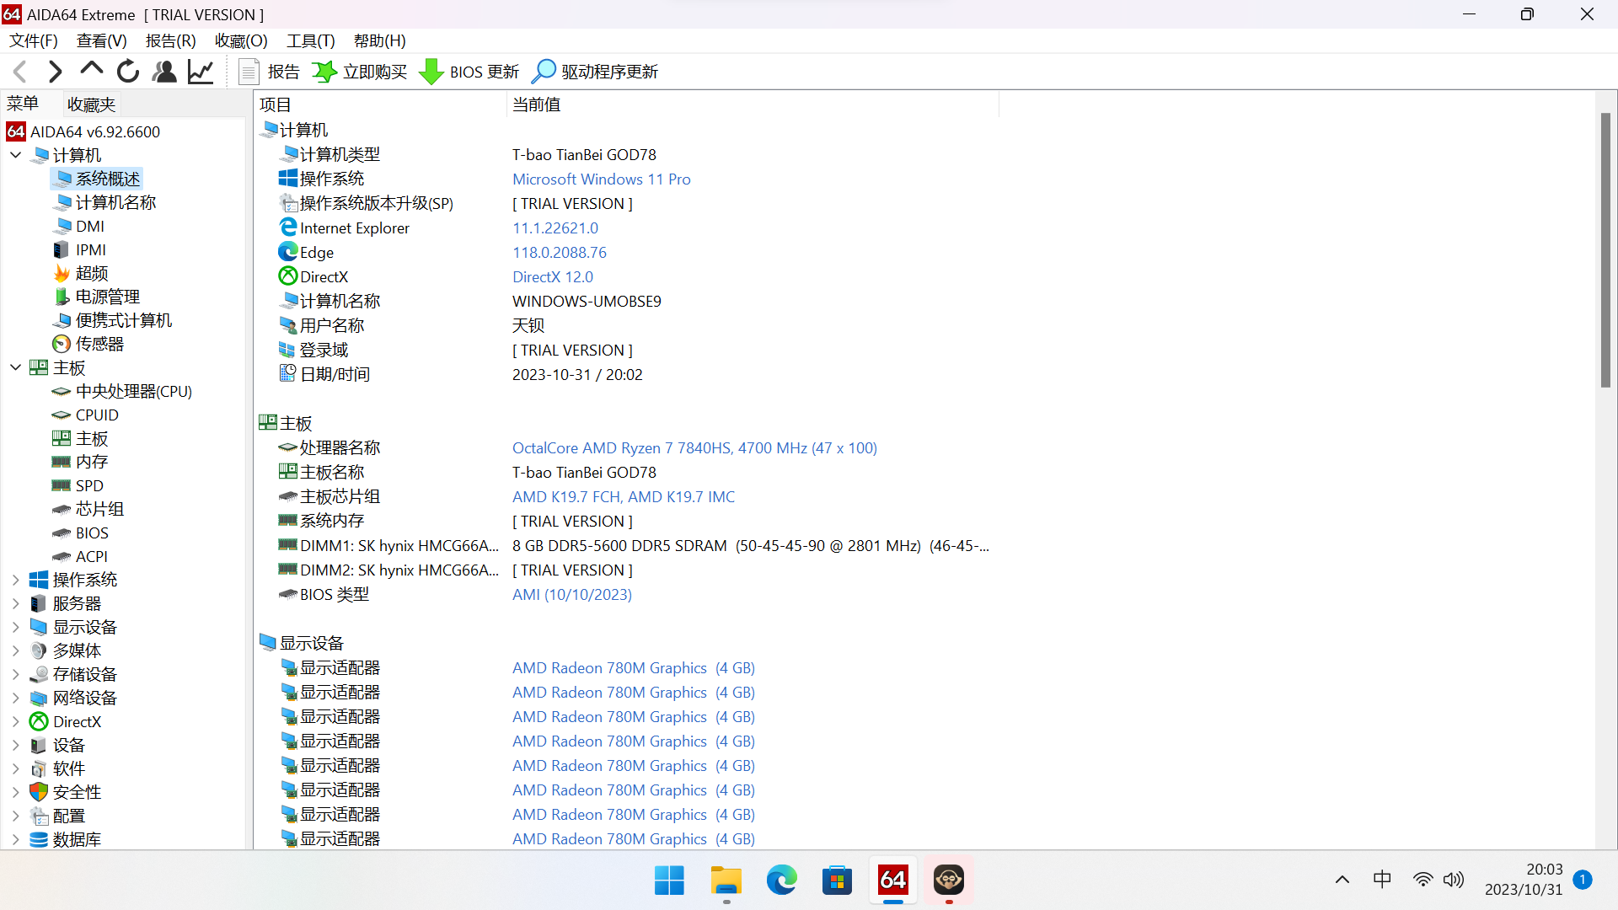Open Windows Start button on taskbar
The height and width of the screenshot is (910, 1618).
tap(669, 881)
